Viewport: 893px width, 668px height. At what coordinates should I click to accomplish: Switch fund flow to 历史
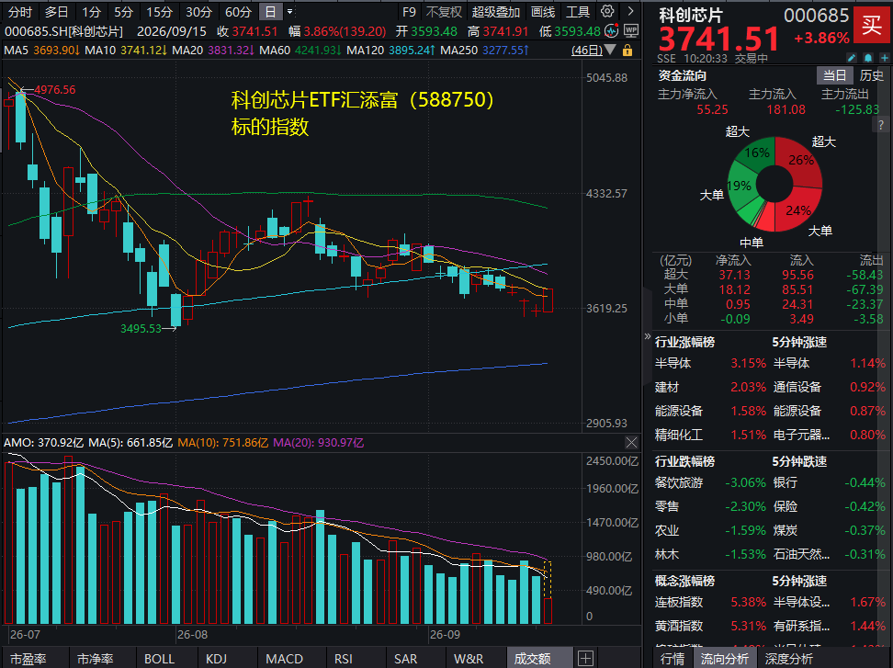871,75
